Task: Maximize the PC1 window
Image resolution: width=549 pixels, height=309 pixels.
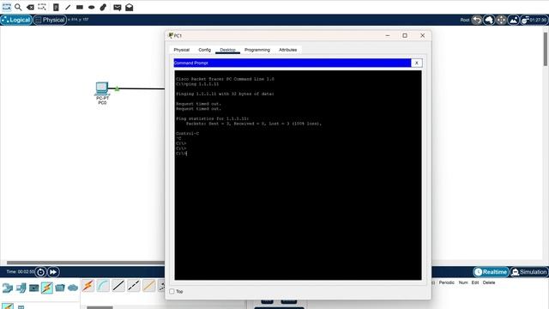Action: click(405, 35)
